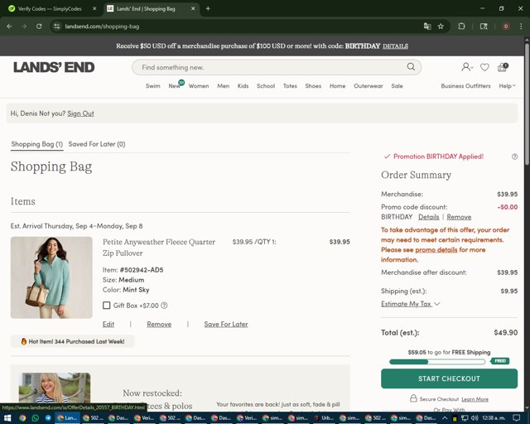Open the New menu item
530x424 pixels.
175,86
